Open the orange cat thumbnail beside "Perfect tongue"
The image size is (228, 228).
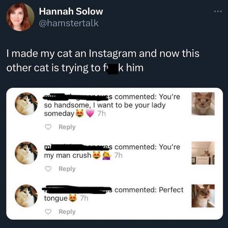203,196
